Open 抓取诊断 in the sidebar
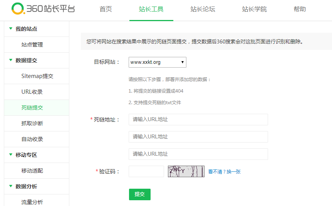Screen dimensions: 332x206 click(x=37, y=123)
